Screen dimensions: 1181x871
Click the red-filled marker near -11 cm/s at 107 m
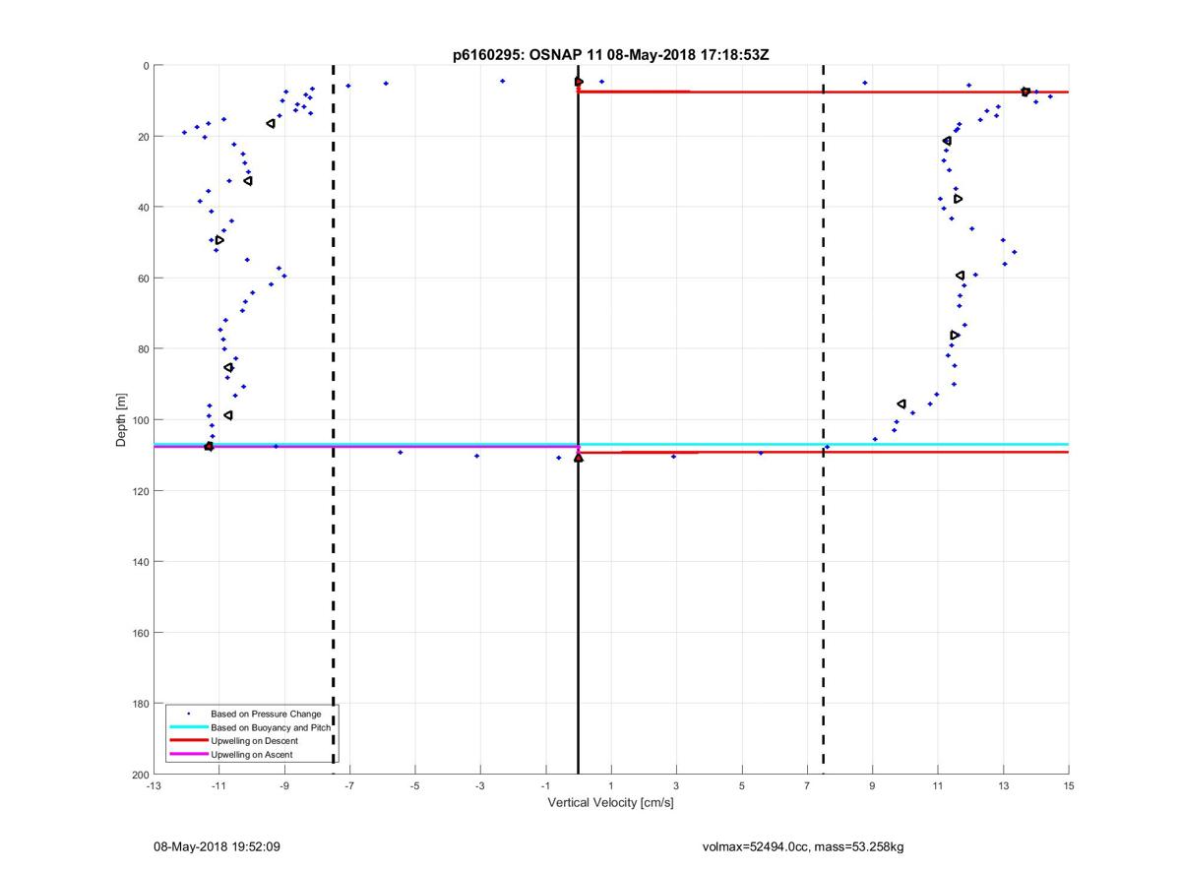pyautogui.click(x=209, y=447)
